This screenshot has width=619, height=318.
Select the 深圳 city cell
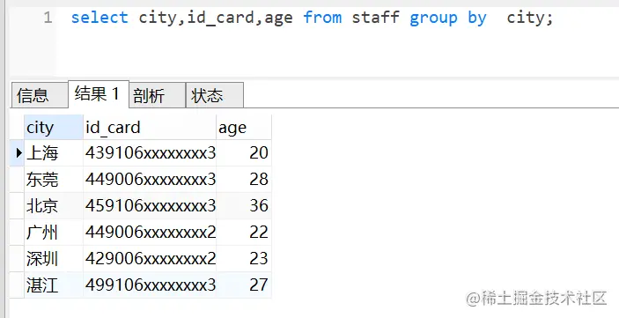coord(54,258)
